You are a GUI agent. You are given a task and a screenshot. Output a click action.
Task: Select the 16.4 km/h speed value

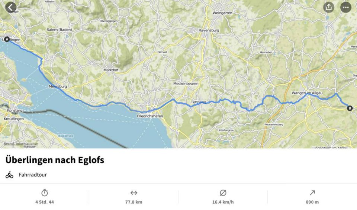pyautogui.click(x=223, y=202)
